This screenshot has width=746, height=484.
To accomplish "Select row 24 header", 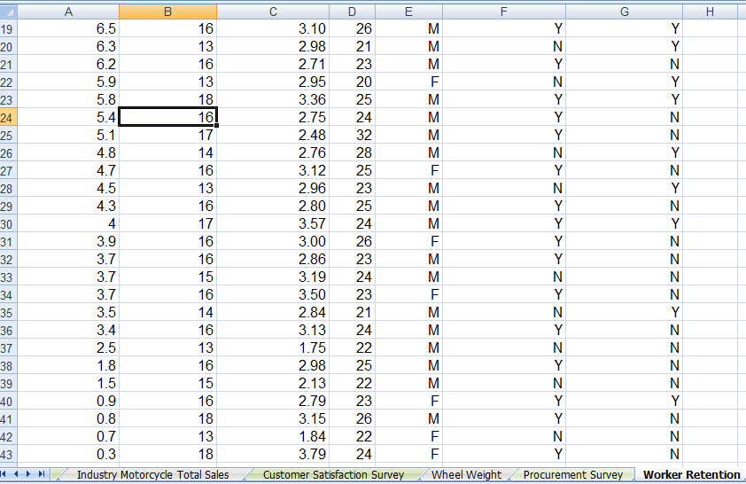I will click(x=9, y=118).
